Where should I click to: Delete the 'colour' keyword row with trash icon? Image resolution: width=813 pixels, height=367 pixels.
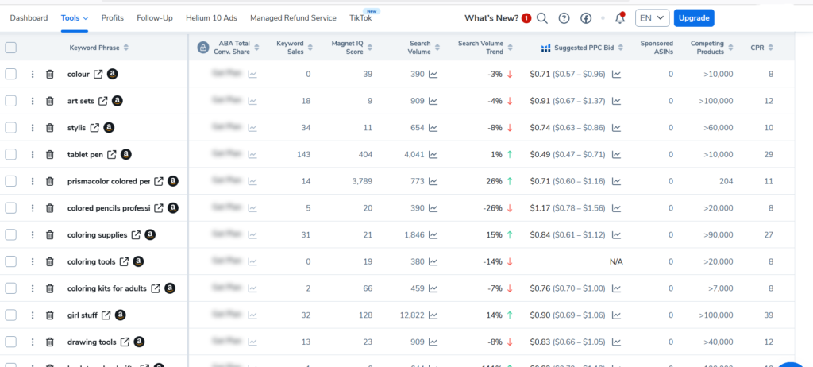click(x=50, y=74)
